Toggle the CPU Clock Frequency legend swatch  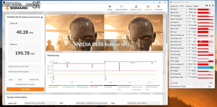[125, 86]
